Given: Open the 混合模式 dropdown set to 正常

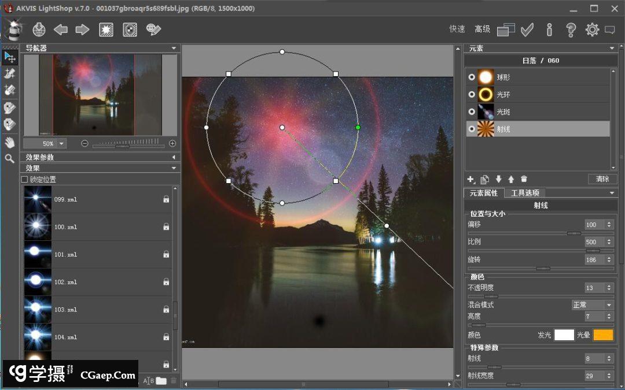Looking at the screenshot, I should [591, 304].
